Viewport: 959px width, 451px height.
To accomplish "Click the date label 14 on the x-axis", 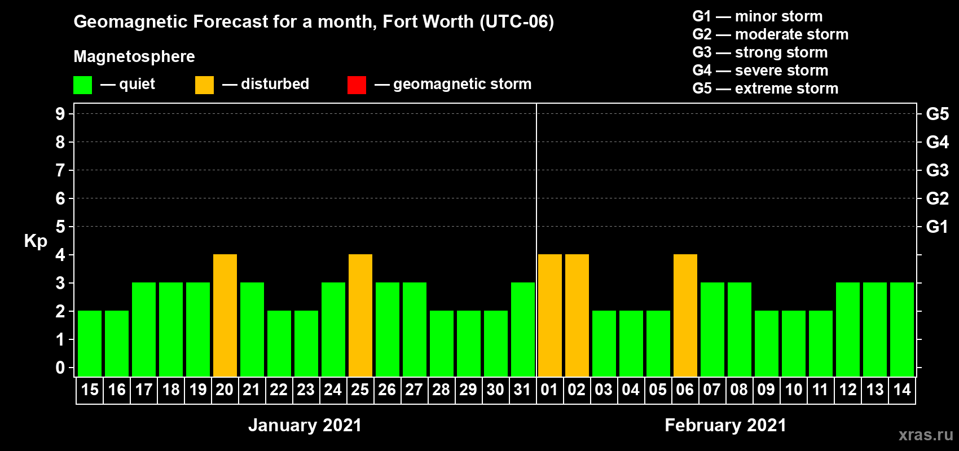I will click(x=902, y=390).
